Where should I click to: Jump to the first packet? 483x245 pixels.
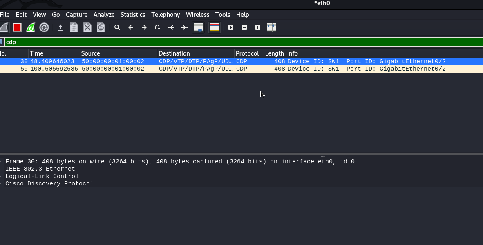pyautogui.click(x=171, y=27)
